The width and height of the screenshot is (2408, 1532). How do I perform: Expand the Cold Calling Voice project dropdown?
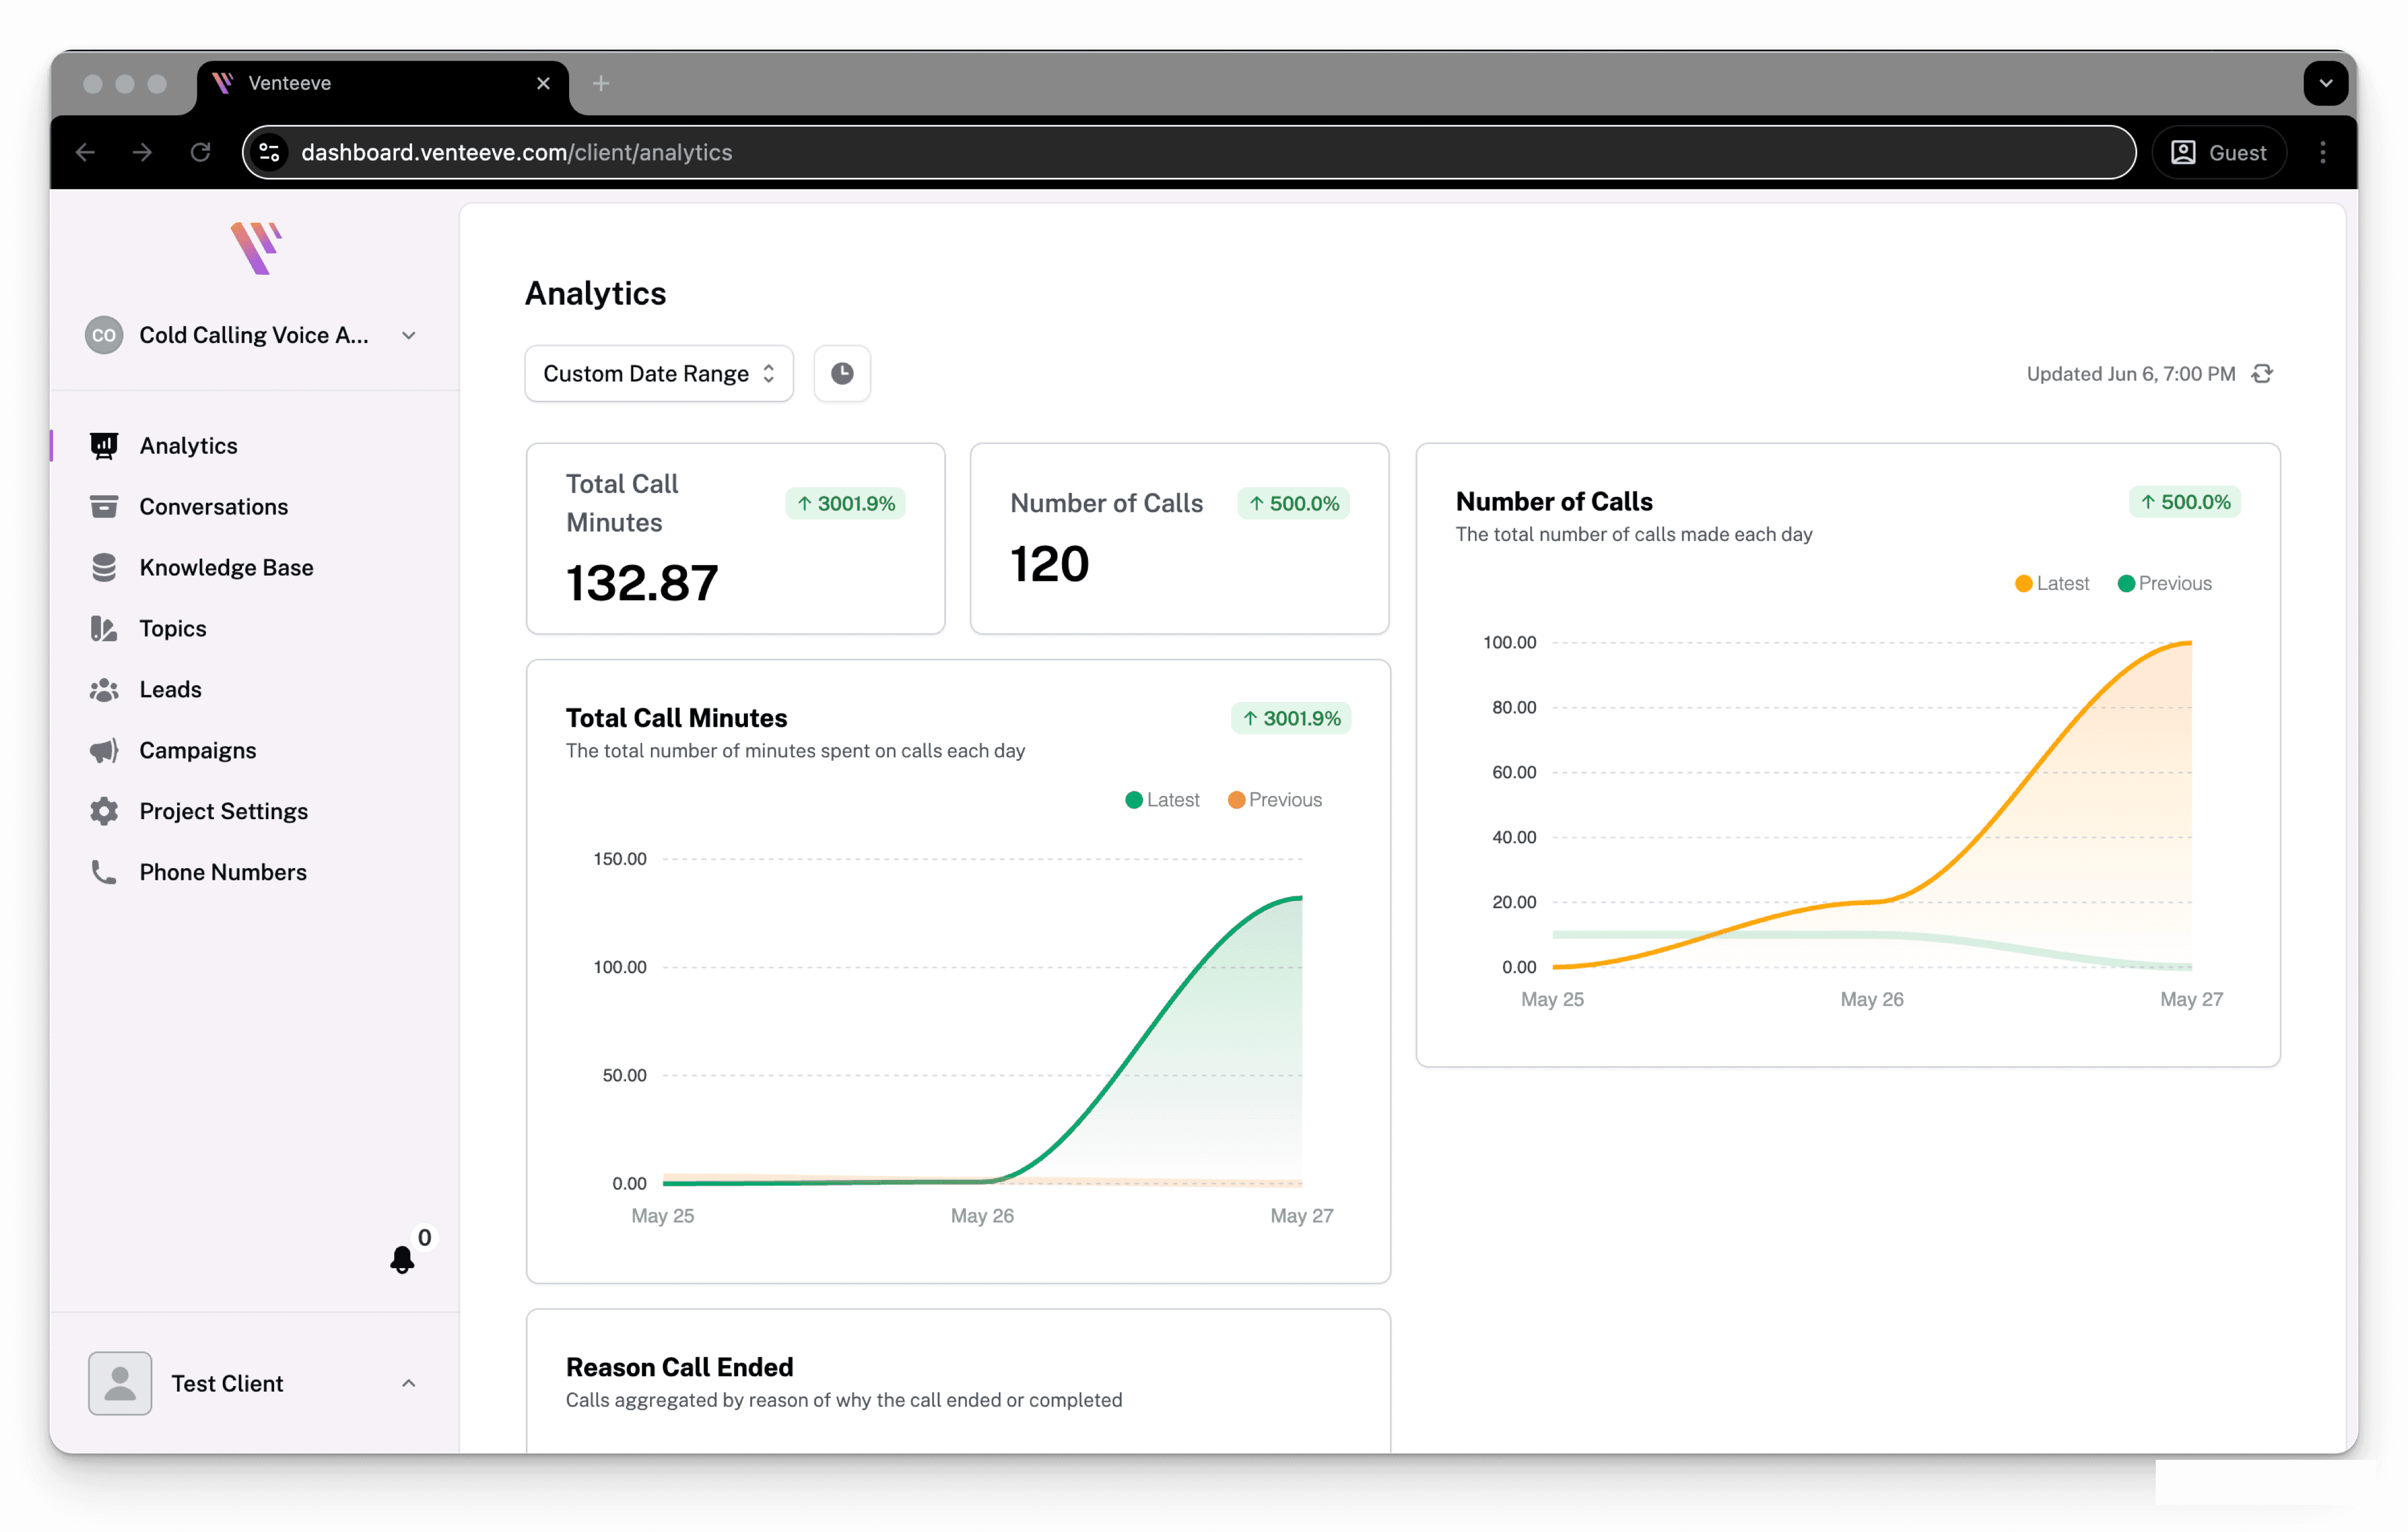[x=409, y=336]
